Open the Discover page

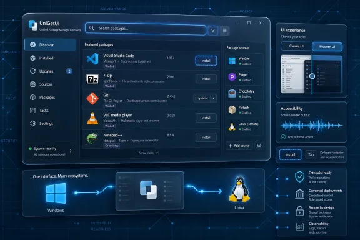pyautogui.click(x=50, y=45)
